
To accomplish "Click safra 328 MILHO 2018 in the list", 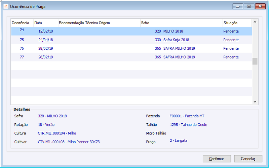I will pyautogui.click(x=169, y=31).
